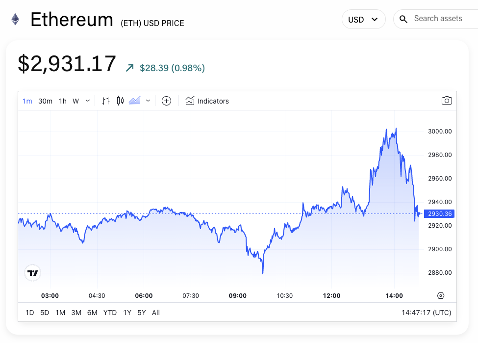Click the TradingView logo on the chart
The width and height of the screenshot is (478, 343).
pos(32,273)
